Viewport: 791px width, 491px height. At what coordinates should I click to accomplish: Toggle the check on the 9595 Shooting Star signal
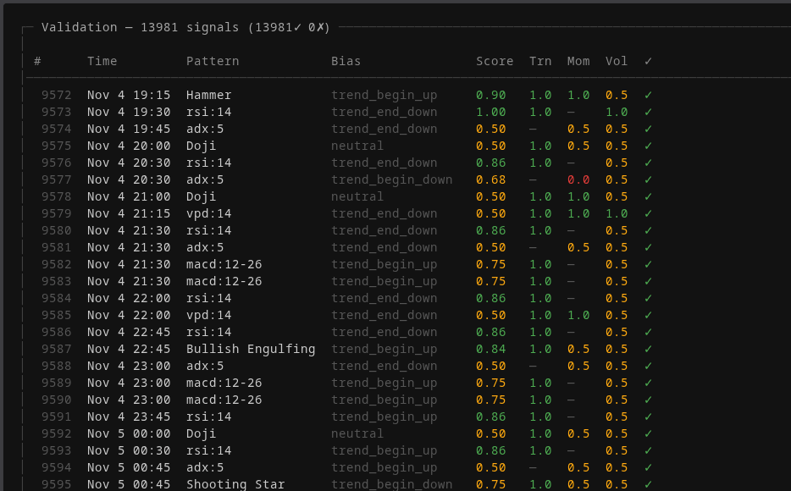tap(646, 484)
